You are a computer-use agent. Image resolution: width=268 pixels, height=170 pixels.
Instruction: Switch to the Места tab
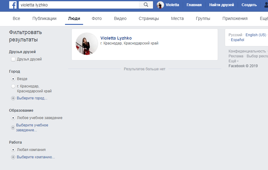tap(178, 18)
